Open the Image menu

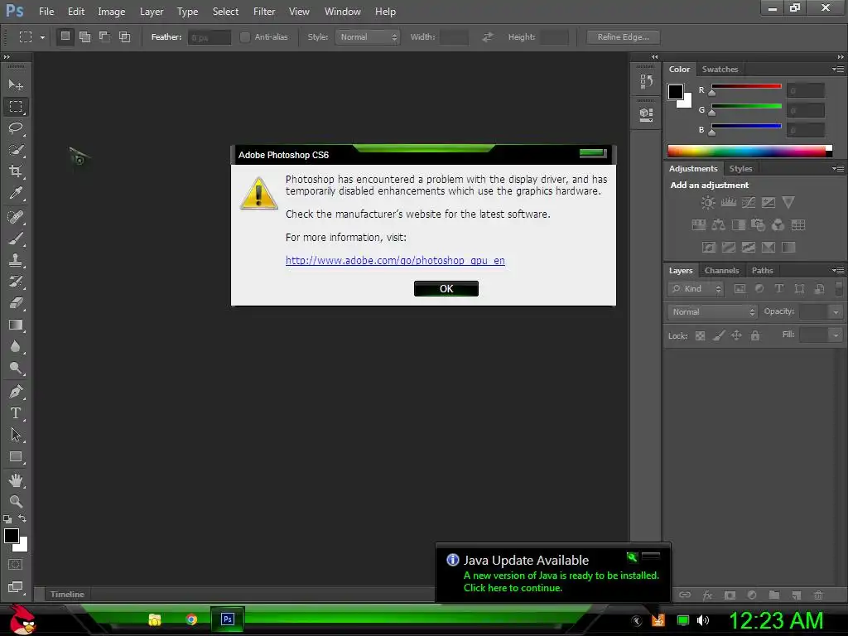[112, 12]
